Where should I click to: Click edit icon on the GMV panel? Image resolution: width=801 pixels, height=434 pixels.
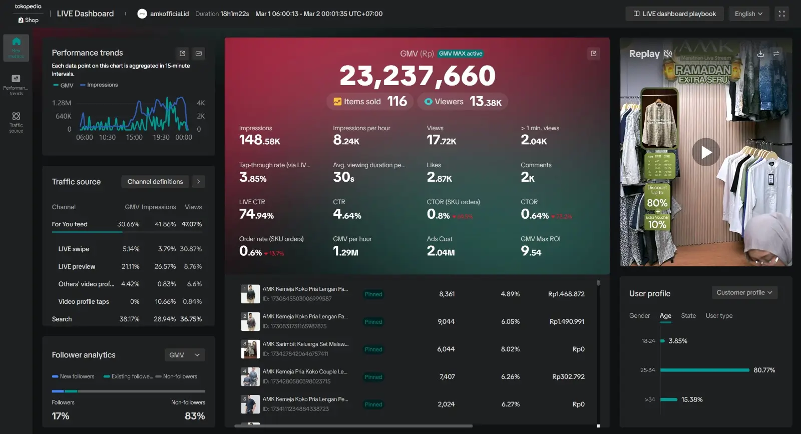point(594,54)
